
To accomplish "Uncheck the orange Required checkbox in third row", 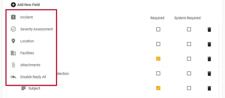I will point(158,59).
